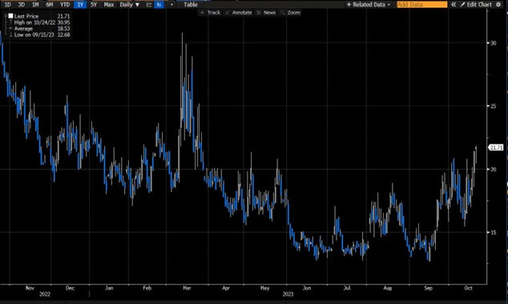Click the 21.71 last price label

[496, 148]
